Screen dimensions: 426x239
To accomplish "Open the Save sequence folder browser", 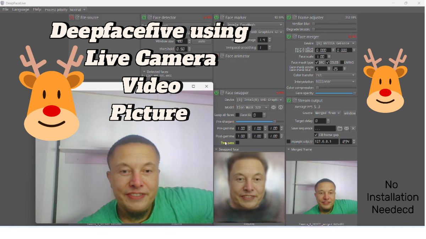I will (340, 129).
